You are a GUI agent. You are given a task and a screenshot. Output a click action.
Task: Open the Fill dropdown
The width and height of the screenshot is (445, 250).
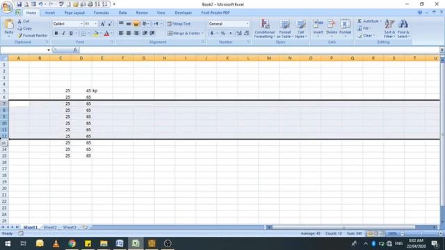point(364,28)
